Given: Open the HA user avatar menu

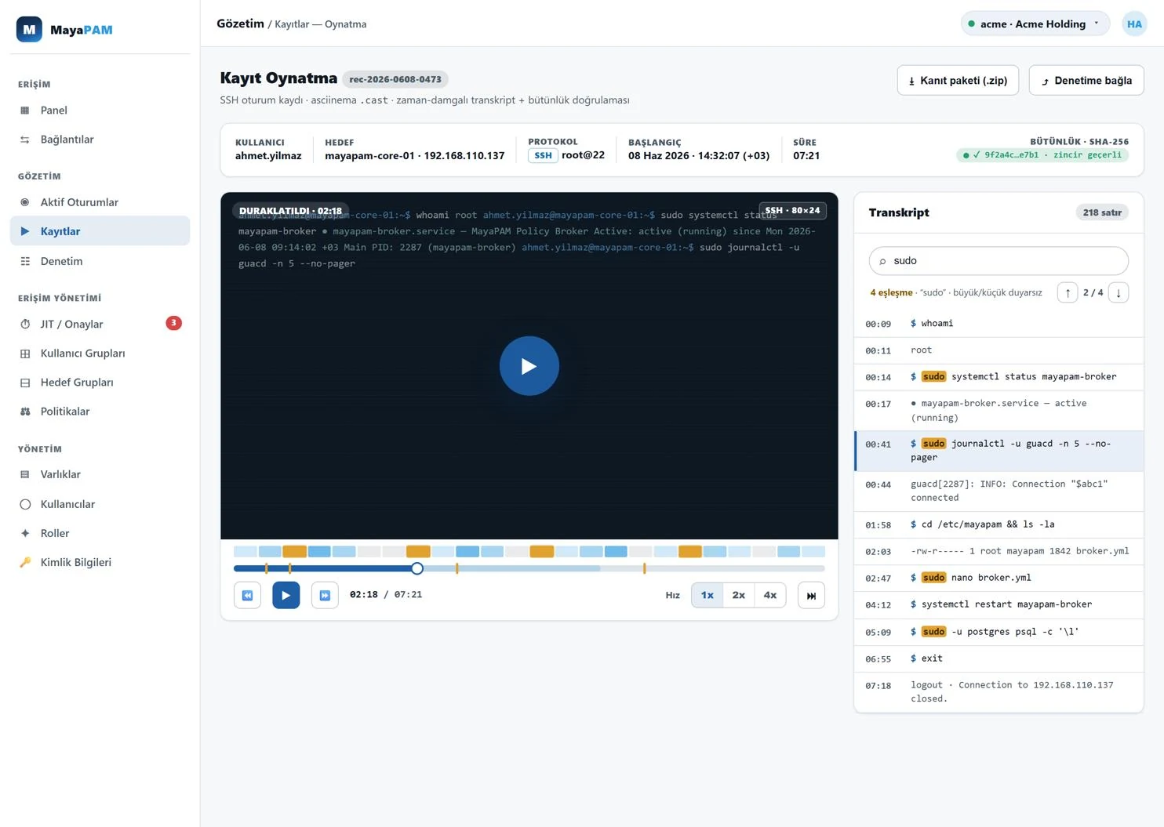Looking at the screenshot, I should pos(1134,24).
